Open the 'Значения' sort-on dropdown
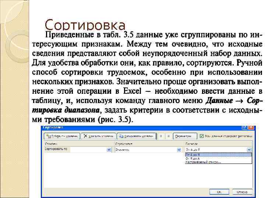Screen dimensions: 265x198 click(x=179, y=150)
